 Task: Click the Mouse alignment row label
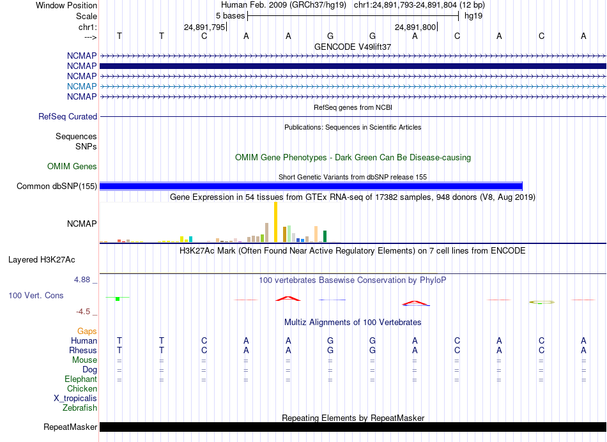84,360
